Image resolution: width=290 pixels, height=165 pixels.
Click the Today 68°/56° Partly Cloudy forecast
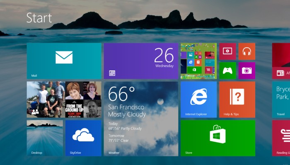pyautogui.click(x=125, y=126)
